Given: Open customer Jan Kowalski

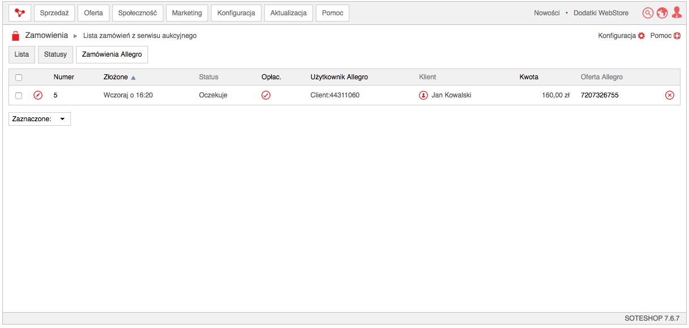Looking at the screenshot, I should click(x=451, y=95).
